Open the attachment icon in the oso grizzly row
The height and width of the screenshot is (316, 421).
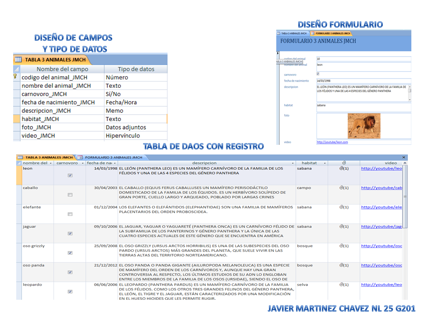click(341, 246)
